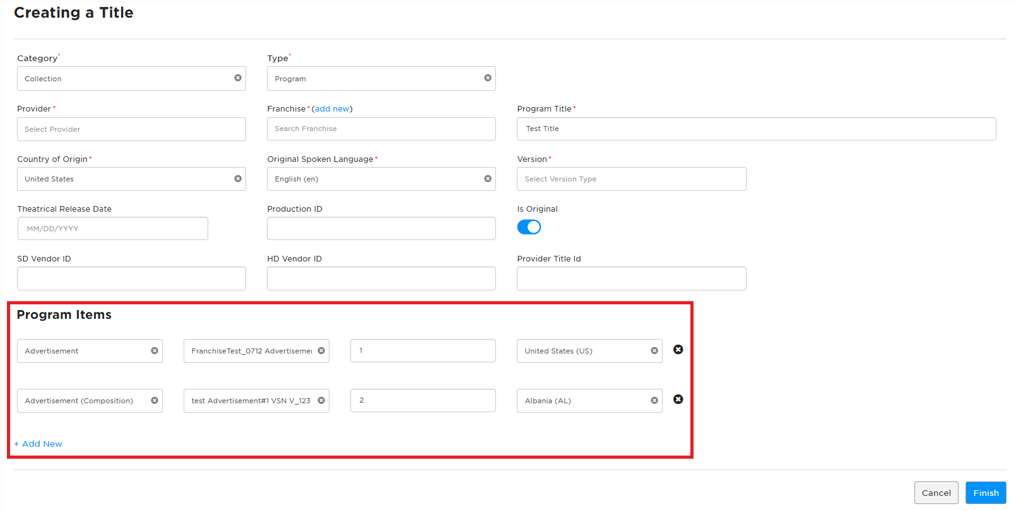Click the Theatrical Release Date label
The width and height of the screenshot is (1016, 511).
[x=64, y=209]
